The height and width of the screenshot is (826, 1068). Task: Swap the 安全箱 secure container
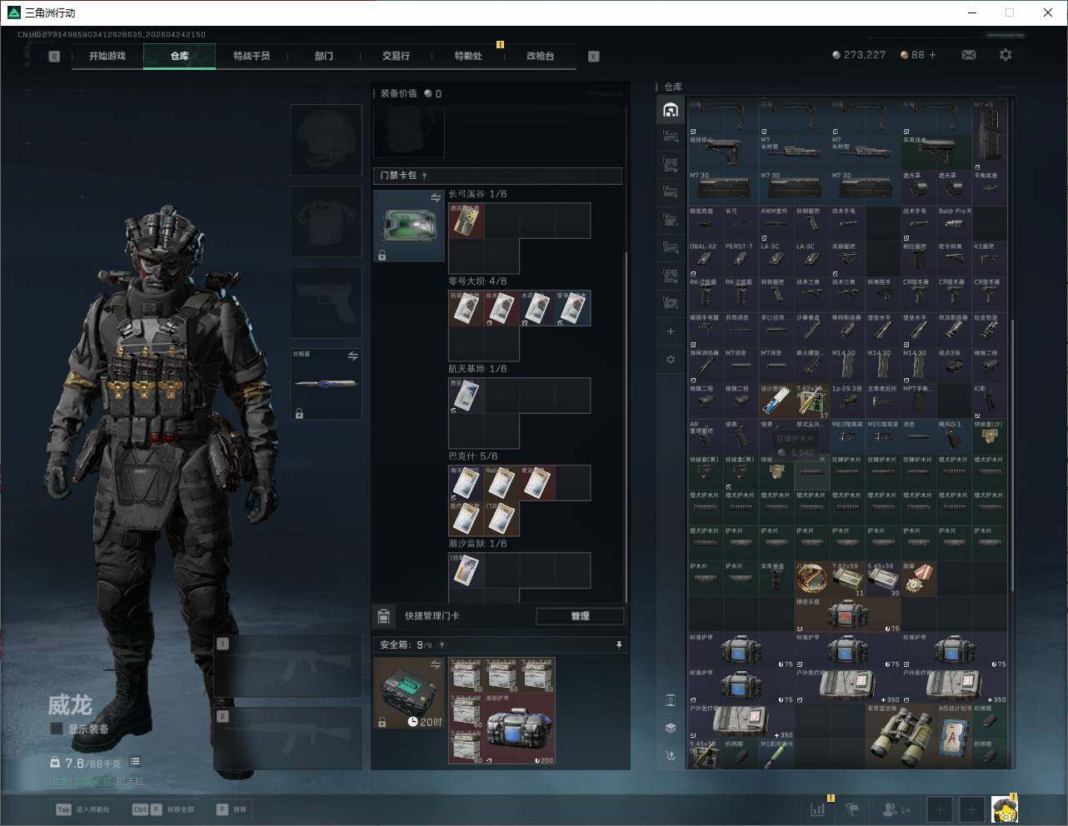(x=436, y=664)
